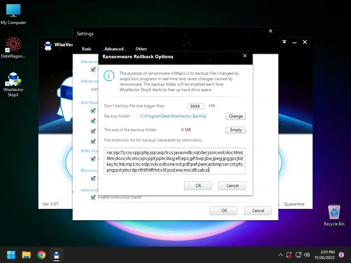Click the info icon in Rollback Options
The width and height of the screenshot is (351, 263).
click(109, 76)
